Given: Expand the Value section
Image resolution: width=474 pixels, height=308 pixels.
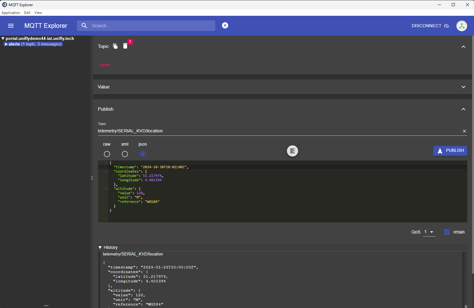Looking at the screenshot, I should pyautogui.click(x=463, y=87).
